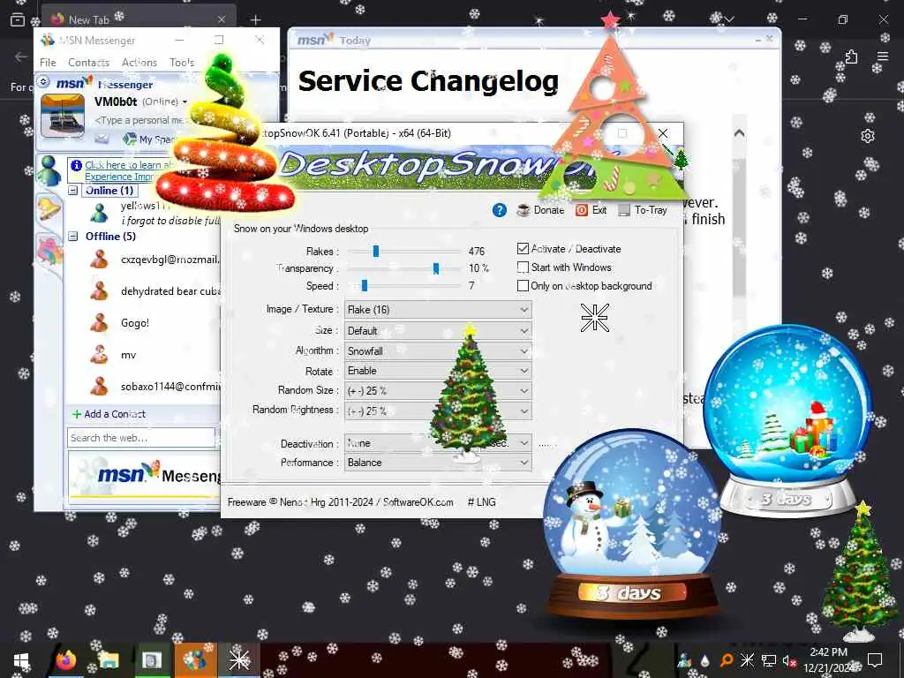The image size is (904, 678).
Task: Open the Contacts menu in MSN Messenger
Action: point(88,63)
